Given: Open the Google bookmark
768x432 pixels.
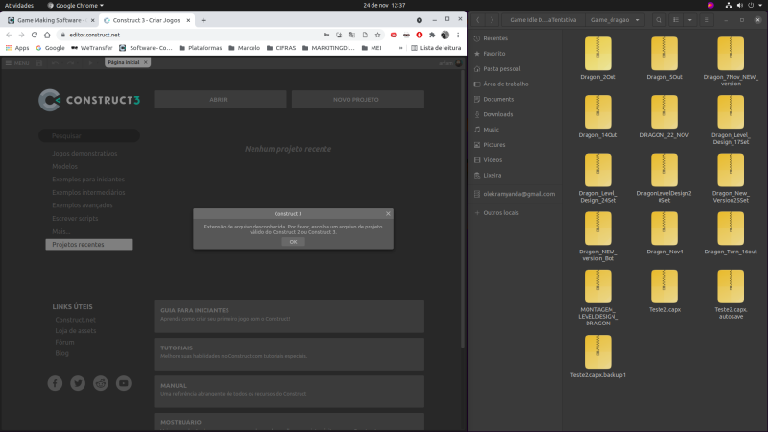Looking at the screenshot, I should (50, 48).
